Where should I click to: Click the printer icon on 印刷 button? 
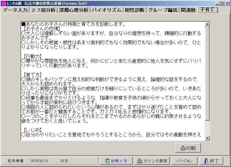183,148
